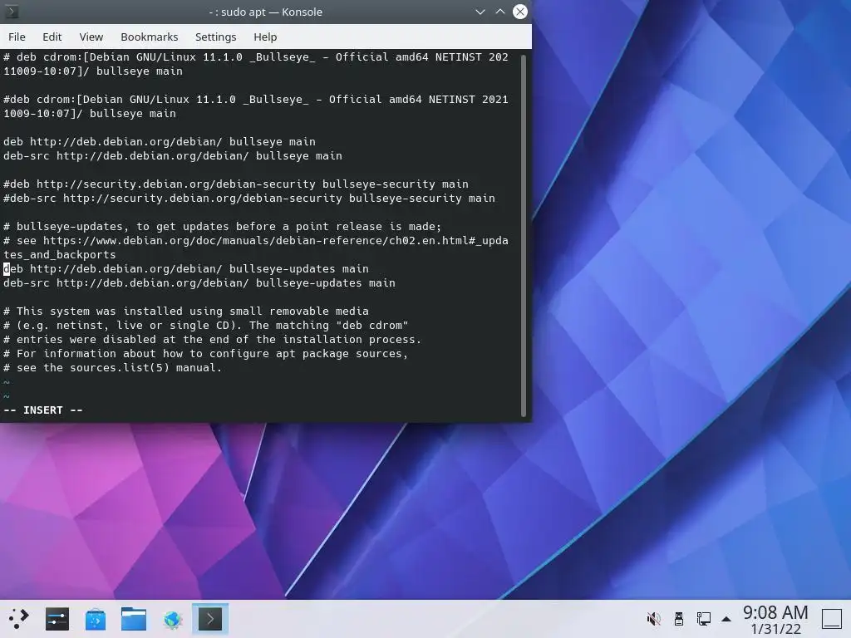
Task: Open System Settings from the taskbar
Action: pyautogui.click(x=57, y=619)
